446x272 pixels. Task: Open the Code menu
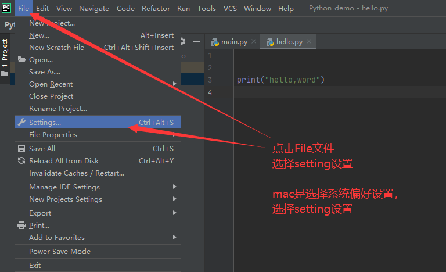click(x=125, y=9)
